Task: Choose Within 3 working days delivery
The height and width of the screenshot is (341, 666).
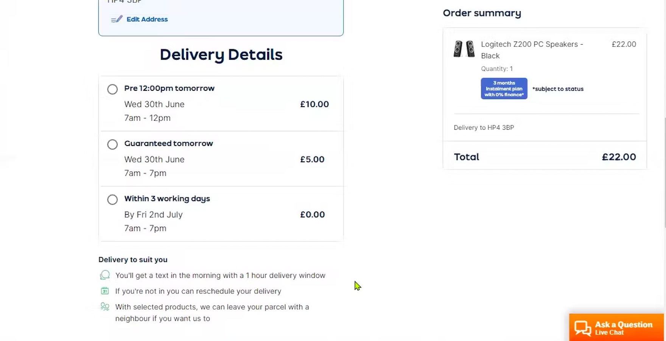Action: pyautogui.click(x=112, y=200)
